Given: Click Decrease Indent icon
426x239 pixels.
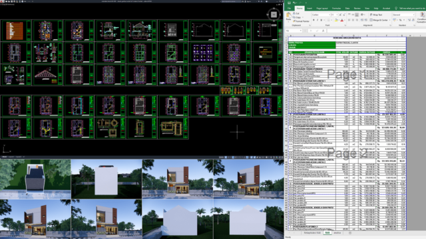Looking at the screenshot, I should pyautogui.click(x=362, y=20).
